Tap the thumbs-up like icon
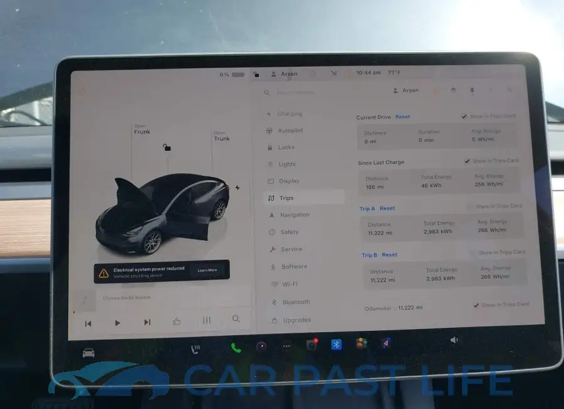The height and width of the screenshot is (409, 564). click(177, 321)
